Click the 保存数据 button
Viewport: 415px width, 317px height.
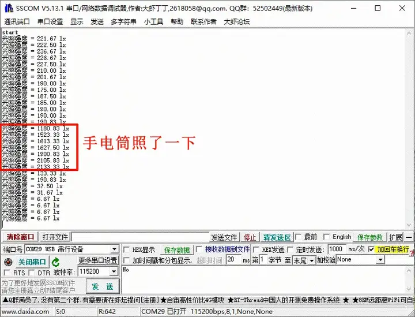click(x=177, y=250)
